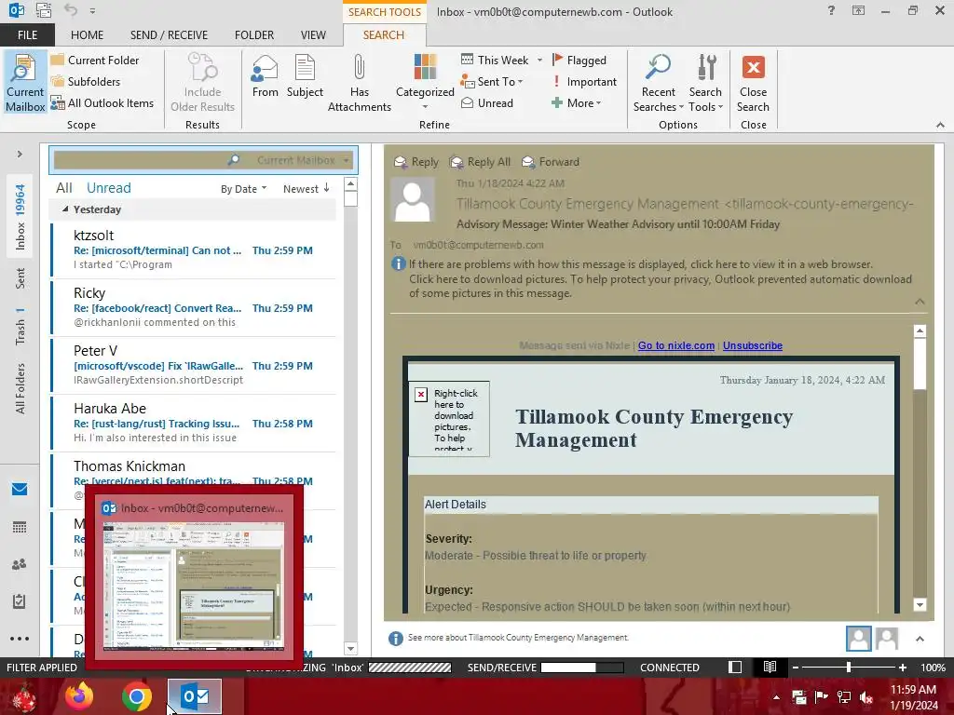Open By Date arrangement dropdown
954x715 pixels.
[x=243, y=189]
